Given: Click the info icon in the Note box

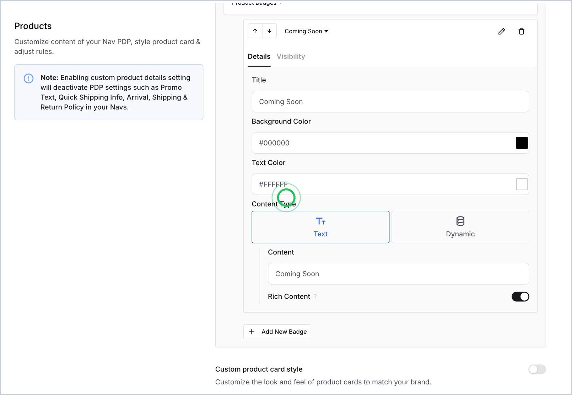Looking at the screenshot, I should (x=28, y=78).
